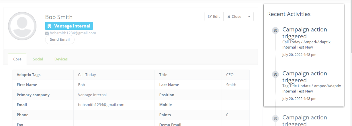The image size is (352, 126).
Task: Click the third, partially visible activity timeline icon
Action: (275, 119)
